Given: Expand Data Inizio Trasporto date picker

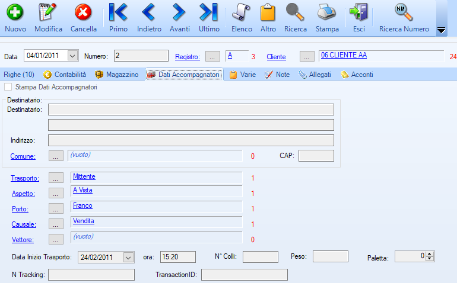Looking at the screenshot, I should tap(129, 257).
